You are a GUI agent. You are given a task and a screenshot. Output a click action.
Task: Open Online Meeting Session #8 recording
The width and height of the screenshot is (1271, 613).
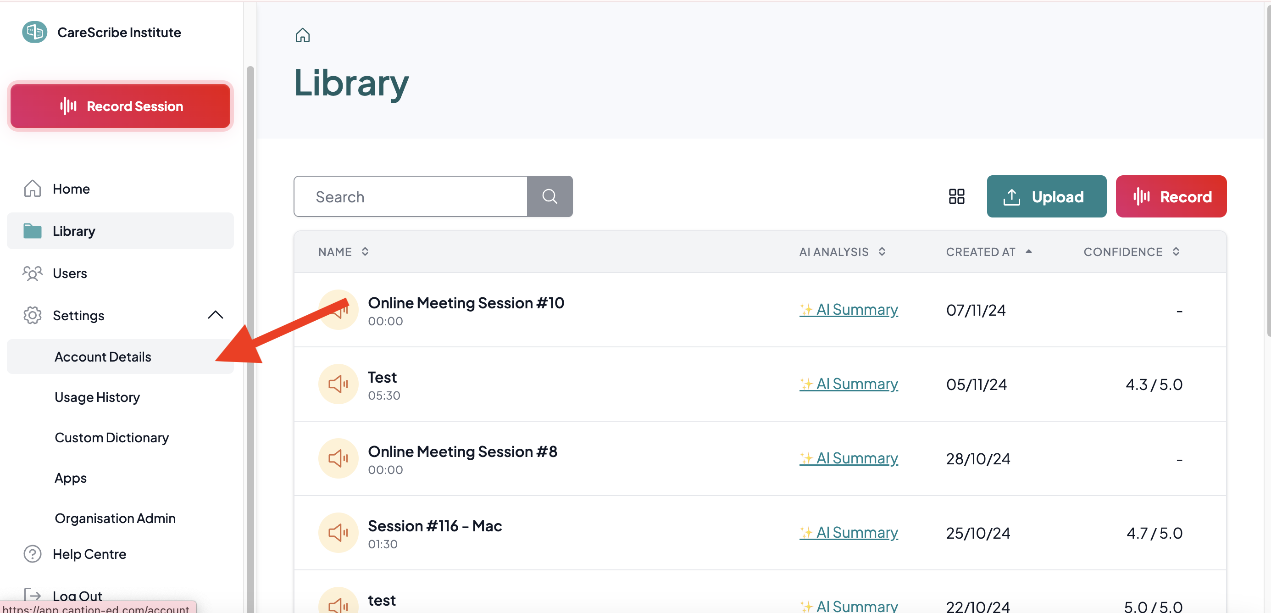click(462, 451)
